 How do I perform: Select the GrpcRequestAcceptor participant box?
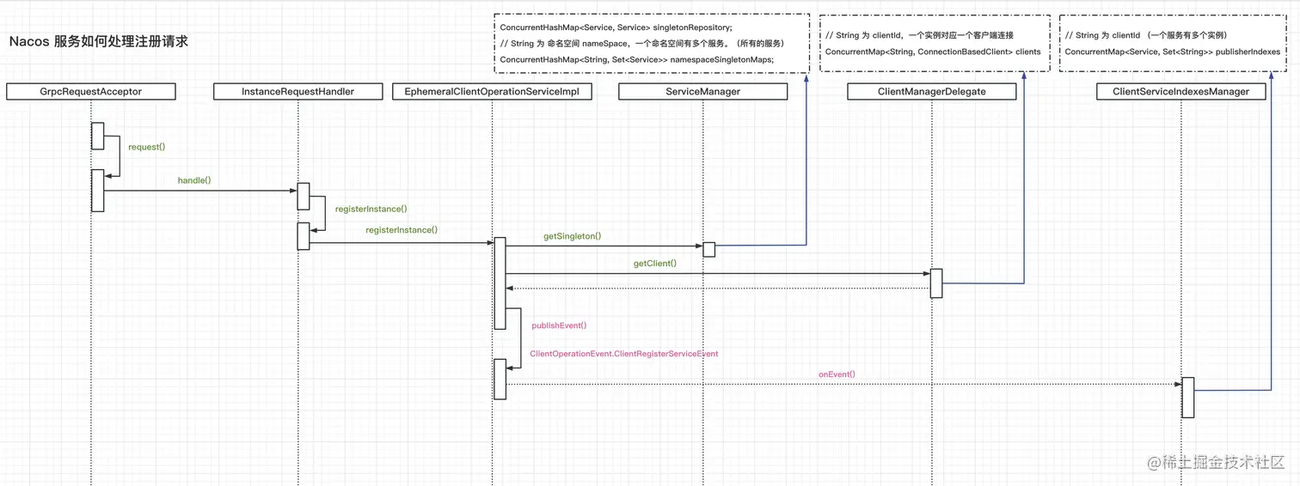tap(91, 91)
